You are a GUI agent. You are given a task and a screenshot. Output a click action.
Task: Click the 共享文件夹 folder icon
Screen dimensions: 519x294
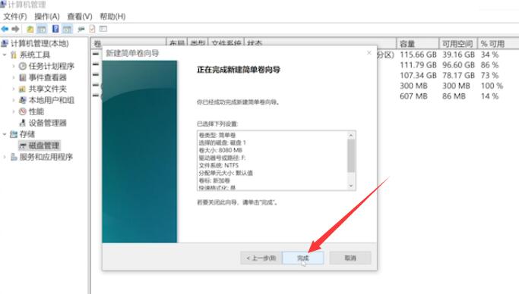click(x=23, y=89)
